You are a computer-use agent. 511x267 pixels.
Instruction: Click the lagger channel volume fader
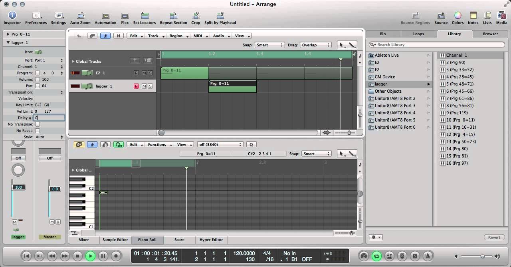(x=18, y=187)
